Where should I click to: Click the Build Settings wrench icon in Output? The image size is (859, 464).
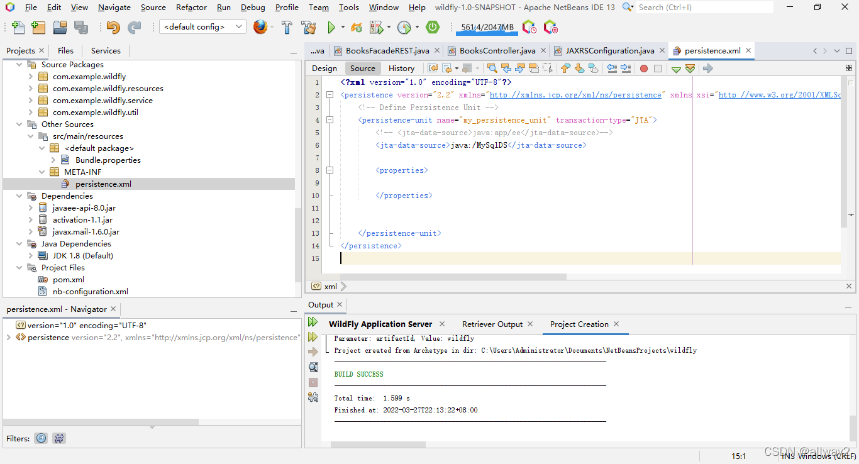coord(313,397)
